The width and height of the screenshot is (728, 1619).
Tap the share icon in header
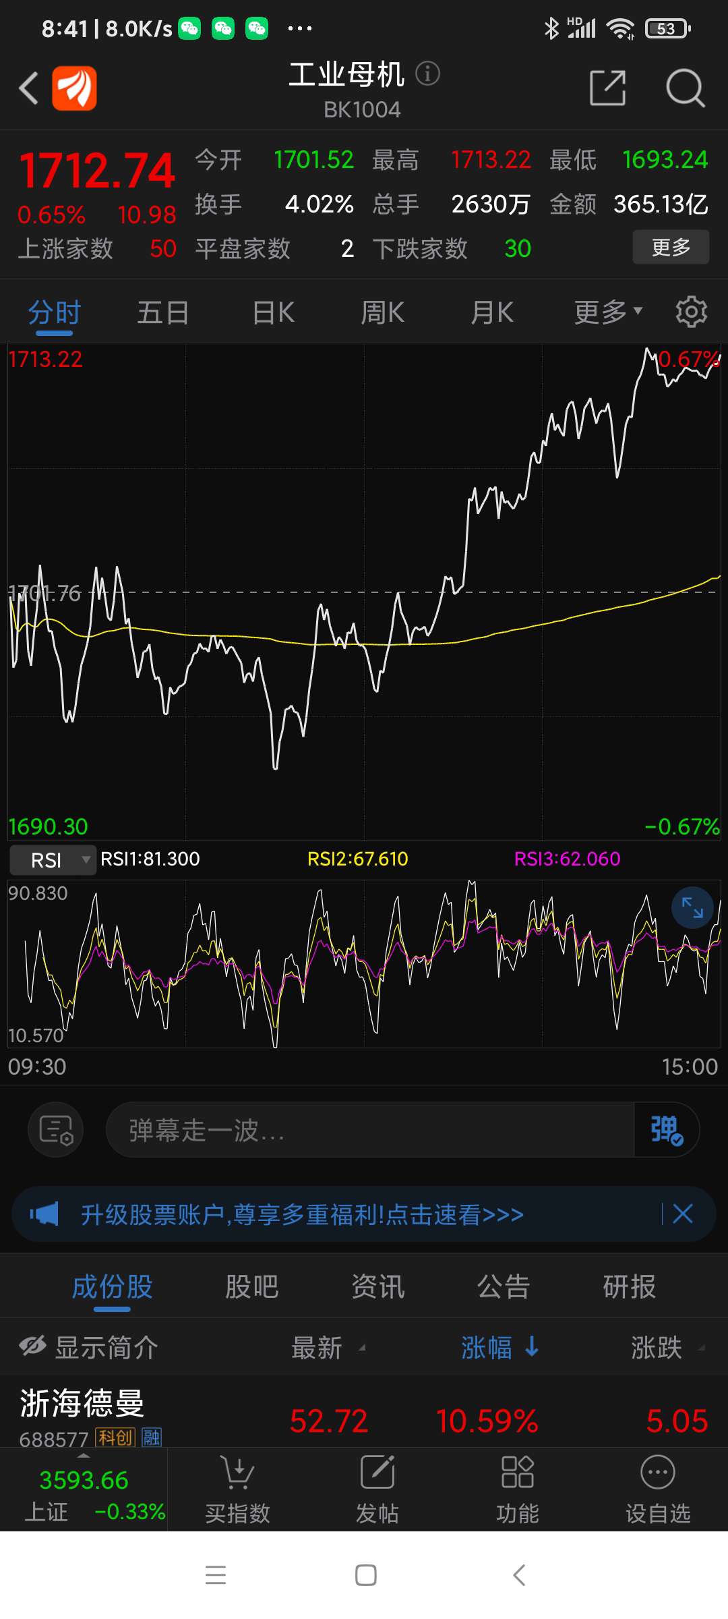pyautogui.click(x=608, y=88)
